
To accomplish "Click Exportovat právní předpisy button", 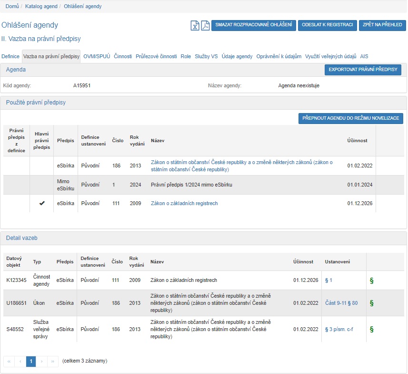I will [x=363, y=70].
